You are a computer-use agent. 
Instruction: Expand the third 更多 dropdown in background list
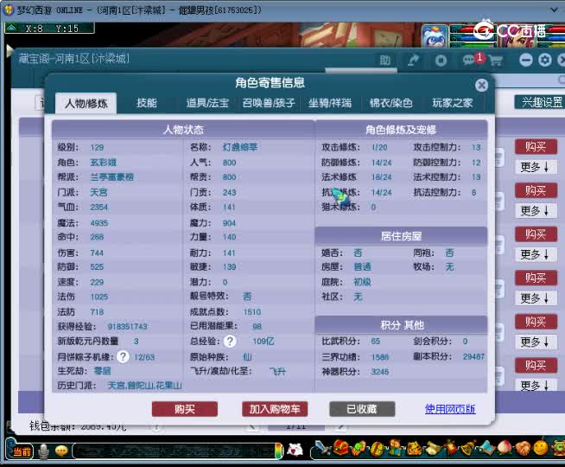[x=536, y=254]
